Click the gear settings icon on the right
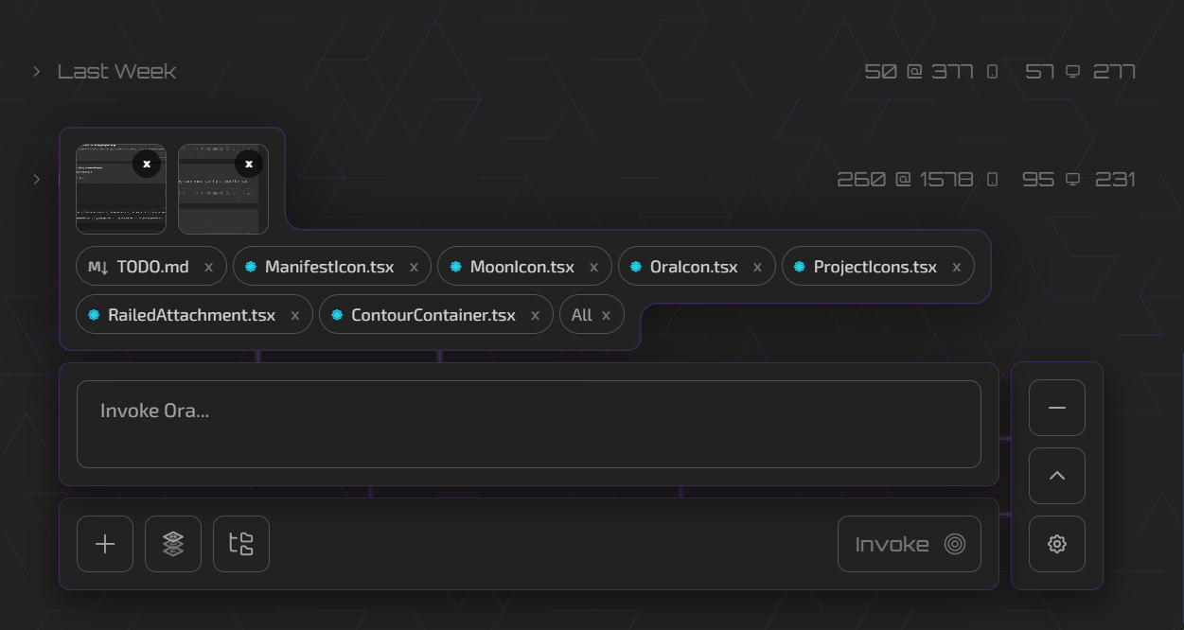The image size is (1184, 630). click(1056, 543)
